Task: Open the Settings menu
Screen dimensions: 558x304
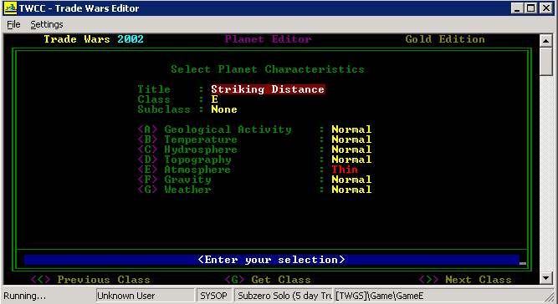Action: click(x=47, y=24)
